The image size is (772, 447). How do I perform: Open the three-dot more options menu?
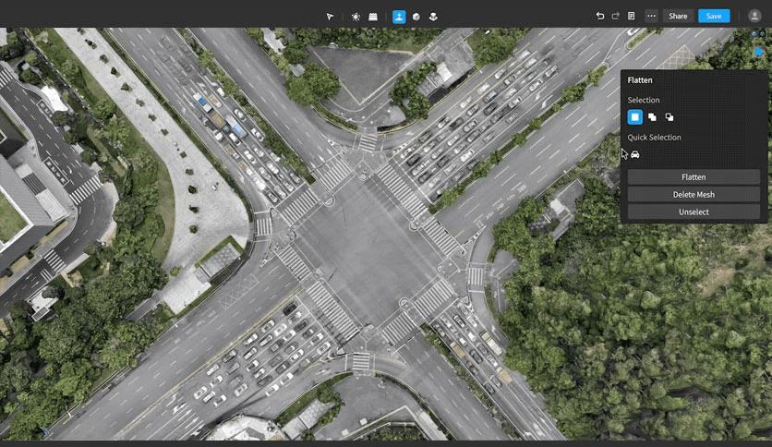pos(651,16)
